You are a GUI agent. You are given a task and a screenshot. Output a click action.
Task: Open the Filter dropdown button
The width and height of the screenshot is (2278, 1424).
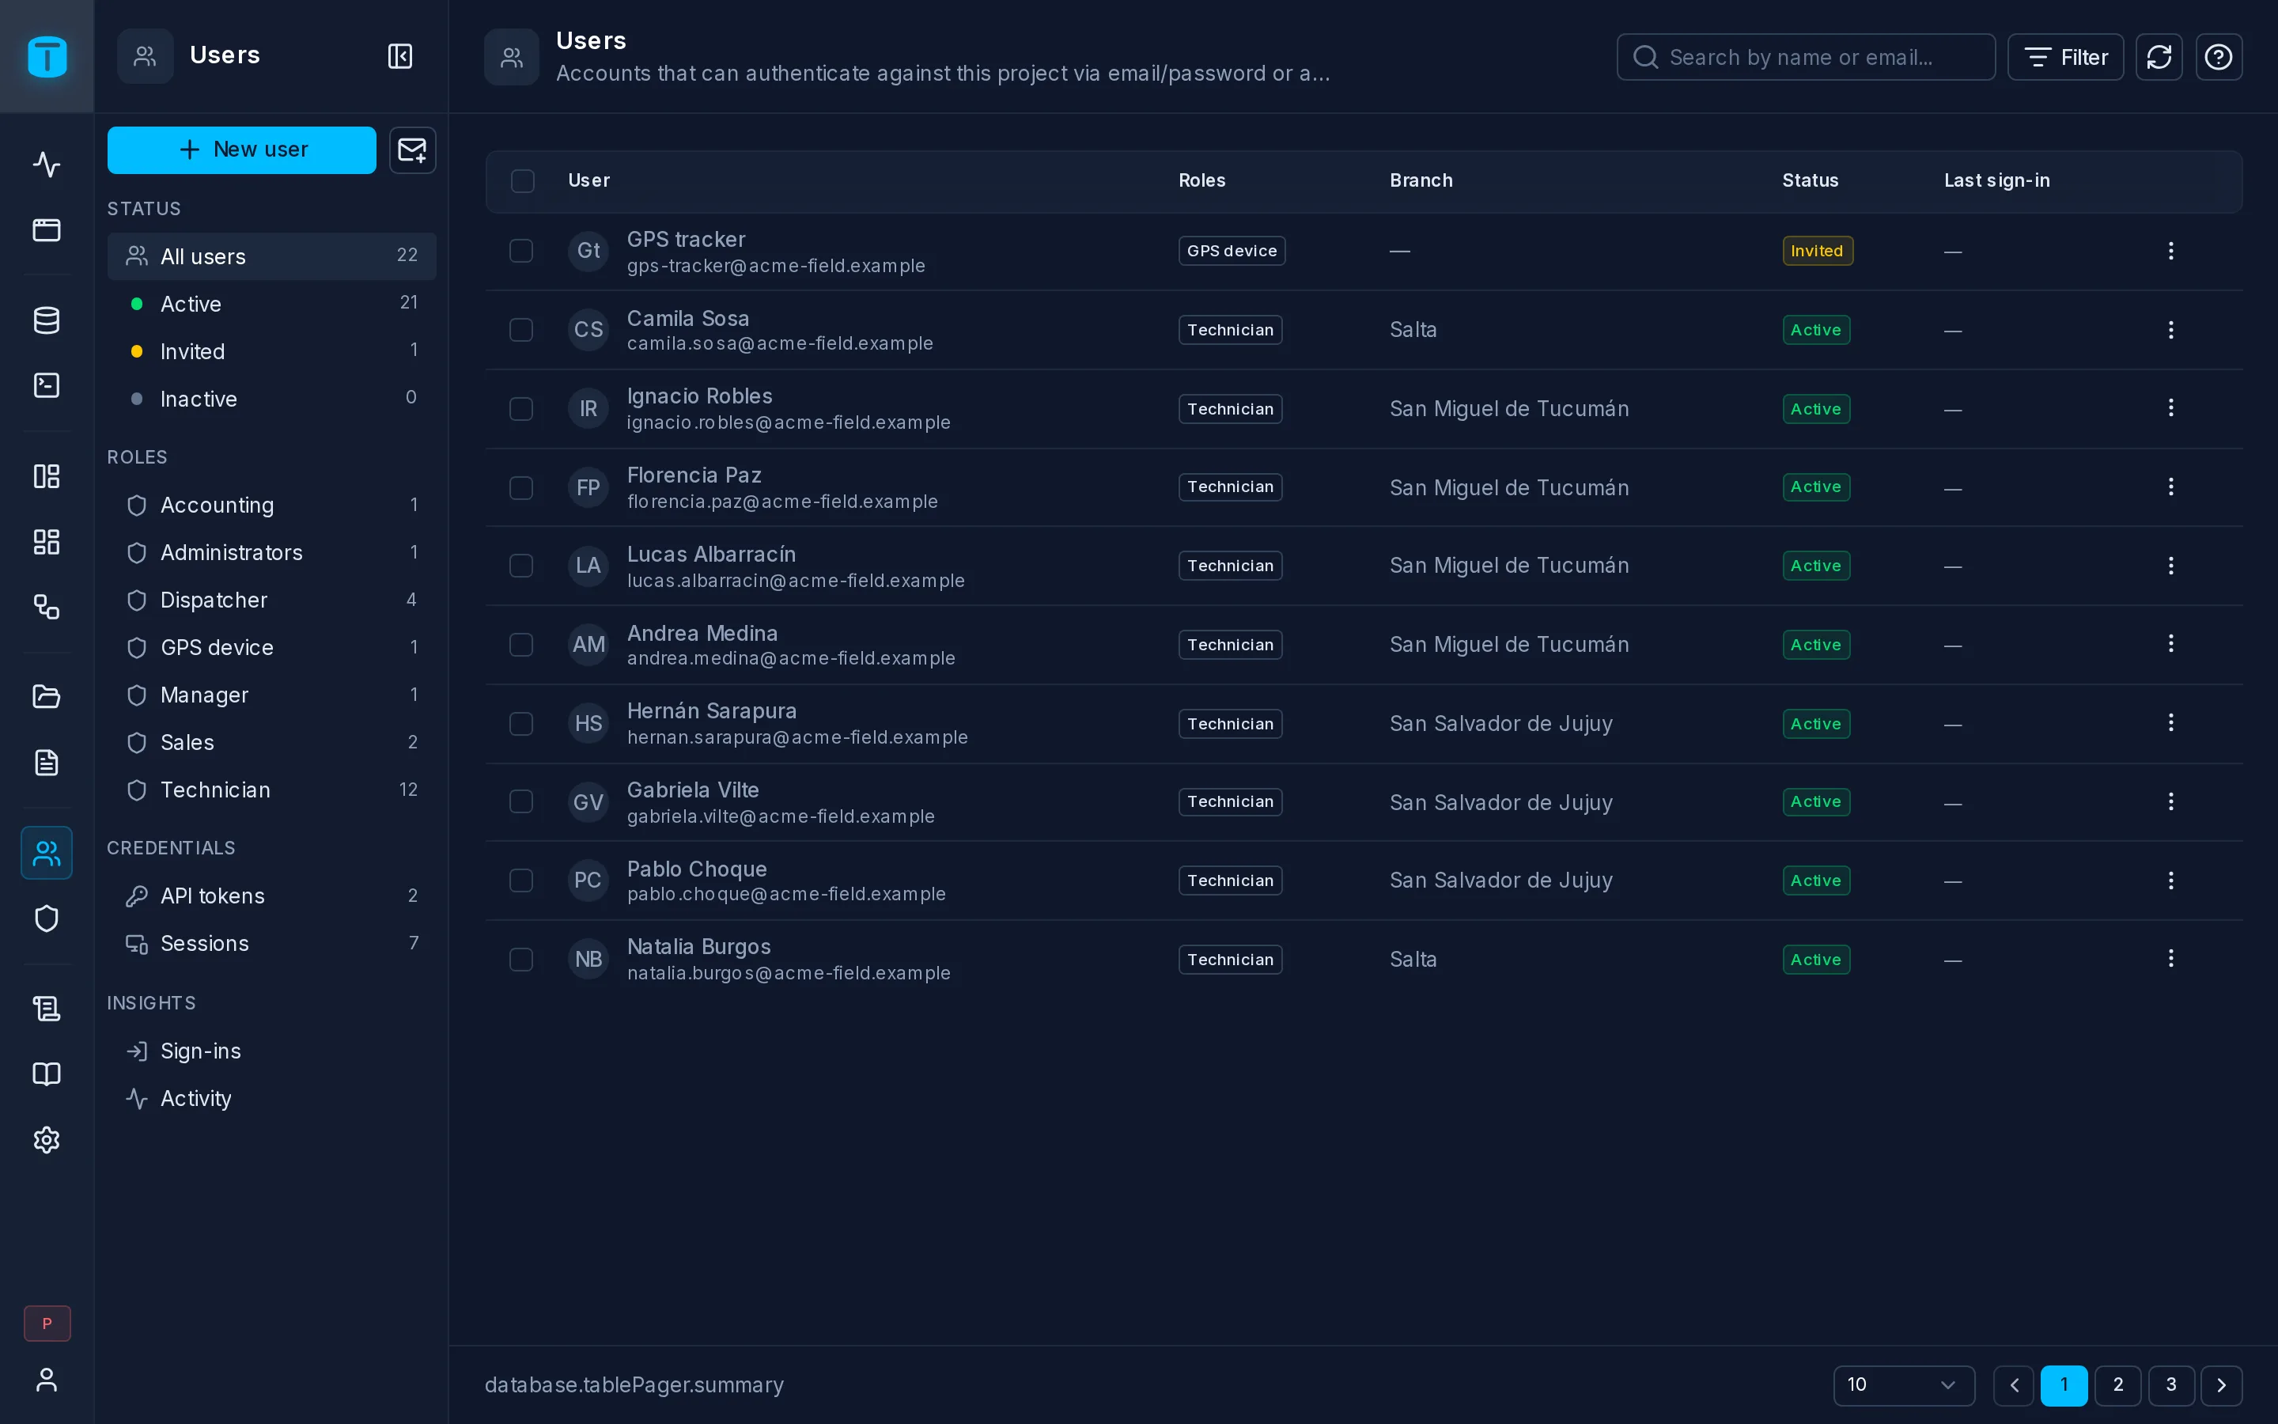pyautogui.click(x=2065, y=58)
